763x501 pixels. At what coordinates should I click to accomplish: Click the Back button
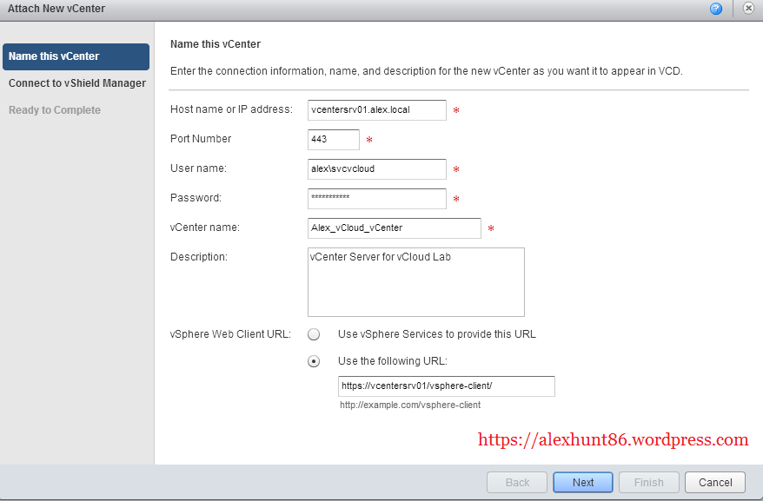coord(517,483)
